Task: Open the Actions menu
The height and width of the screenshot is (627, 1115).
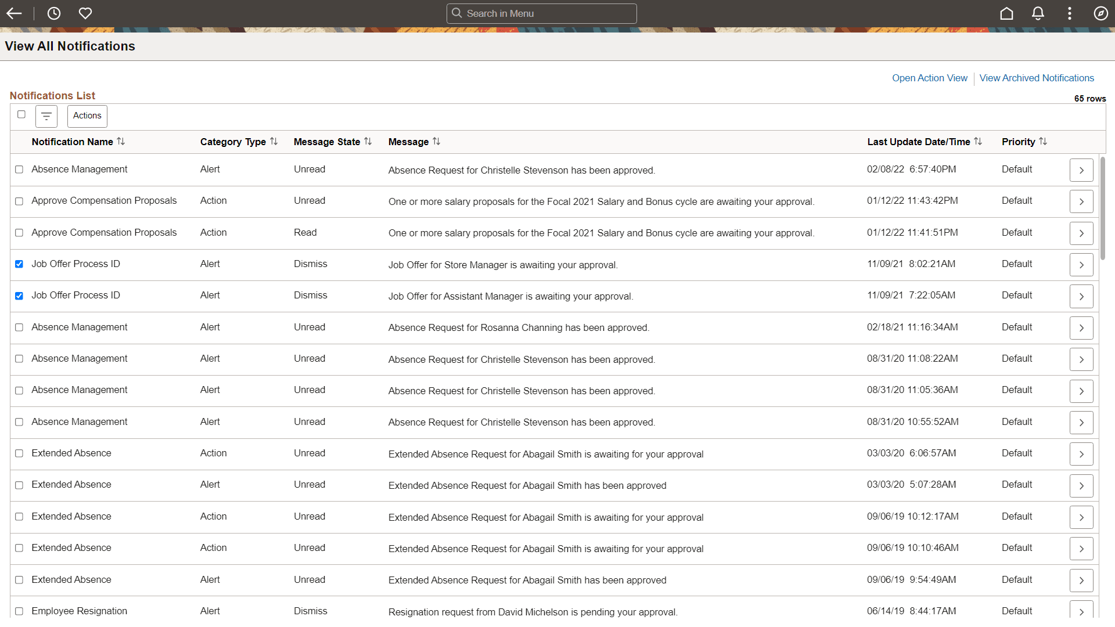Action: tap(87, 116)
